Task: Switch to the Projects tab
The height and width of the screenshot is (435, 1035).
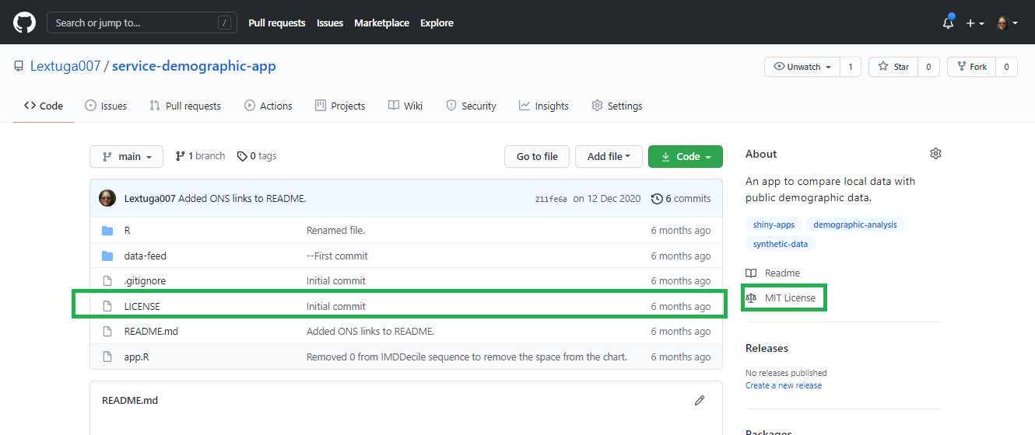Action: [x=340, y=106]
